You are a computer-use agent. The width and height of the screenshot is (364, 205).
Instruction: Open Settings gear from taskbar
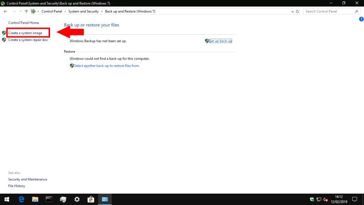pyautogui.click(x=77, y=200)
